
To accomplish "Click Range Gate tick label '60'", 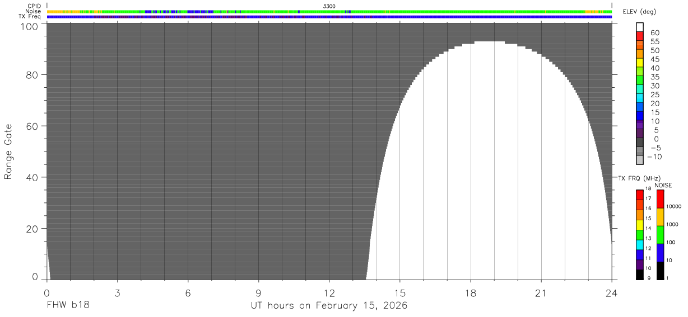I will [32, 126].
